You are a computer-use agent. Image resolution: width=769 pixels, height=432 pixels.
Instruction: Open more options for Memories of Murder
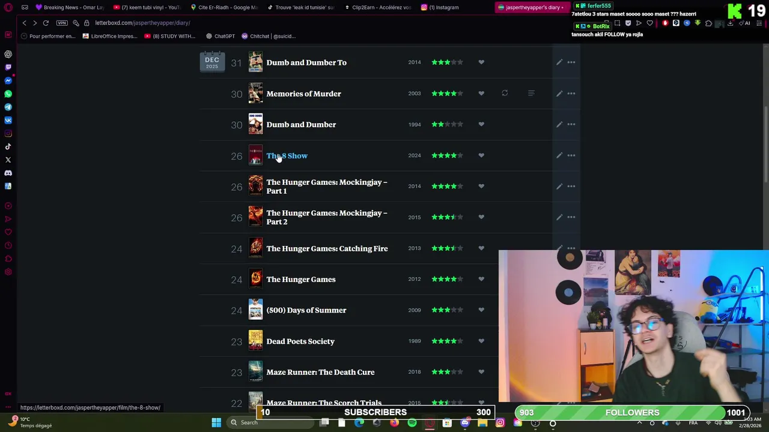coord(571,94)
